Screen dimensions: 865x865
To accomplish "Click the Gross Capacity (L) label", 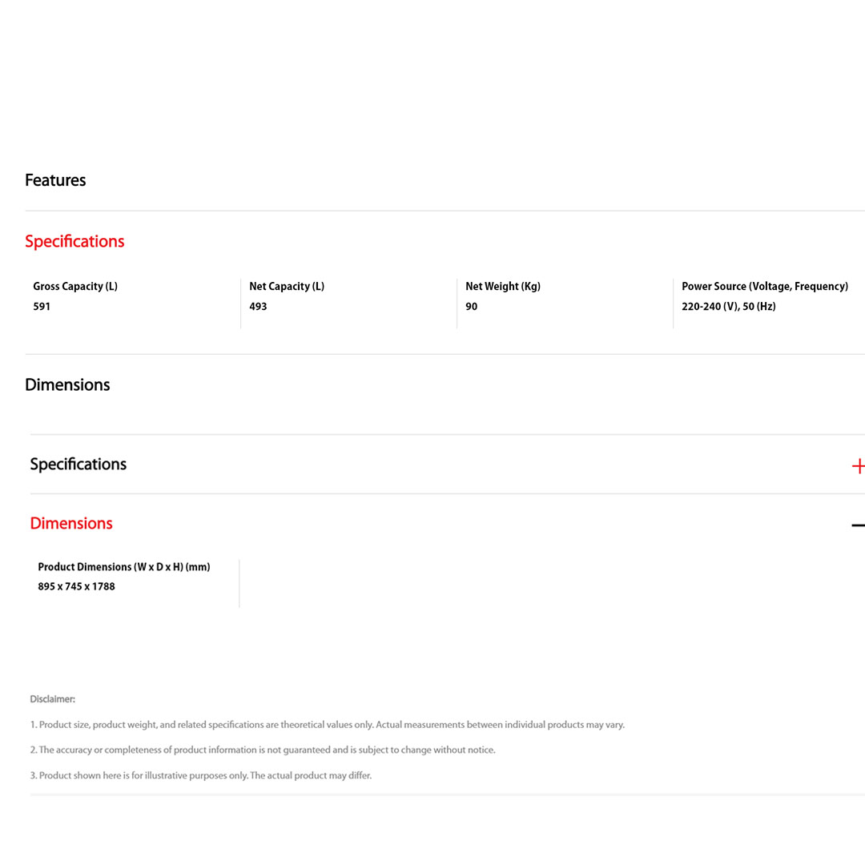I will pos(75,286).
